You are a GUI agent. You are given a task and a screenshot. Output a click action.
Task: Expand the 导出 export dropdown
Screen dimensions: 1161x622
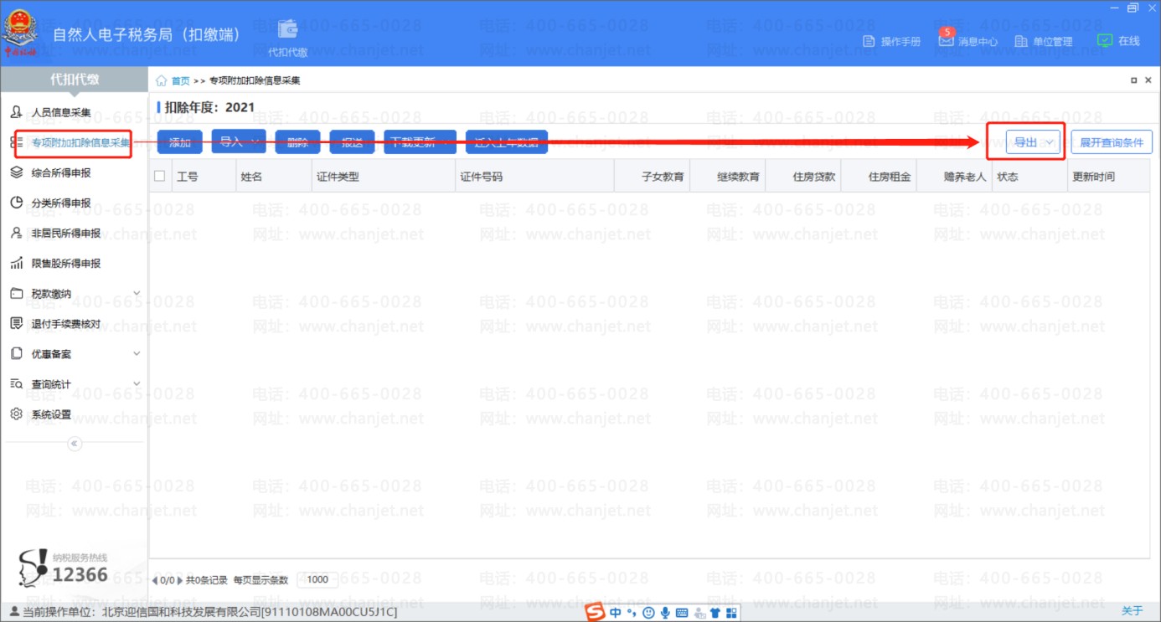coord(1050,142)
